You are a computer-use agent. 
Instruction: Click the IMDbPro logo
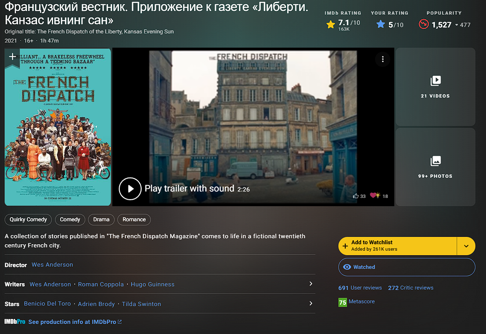coord(15,322)
